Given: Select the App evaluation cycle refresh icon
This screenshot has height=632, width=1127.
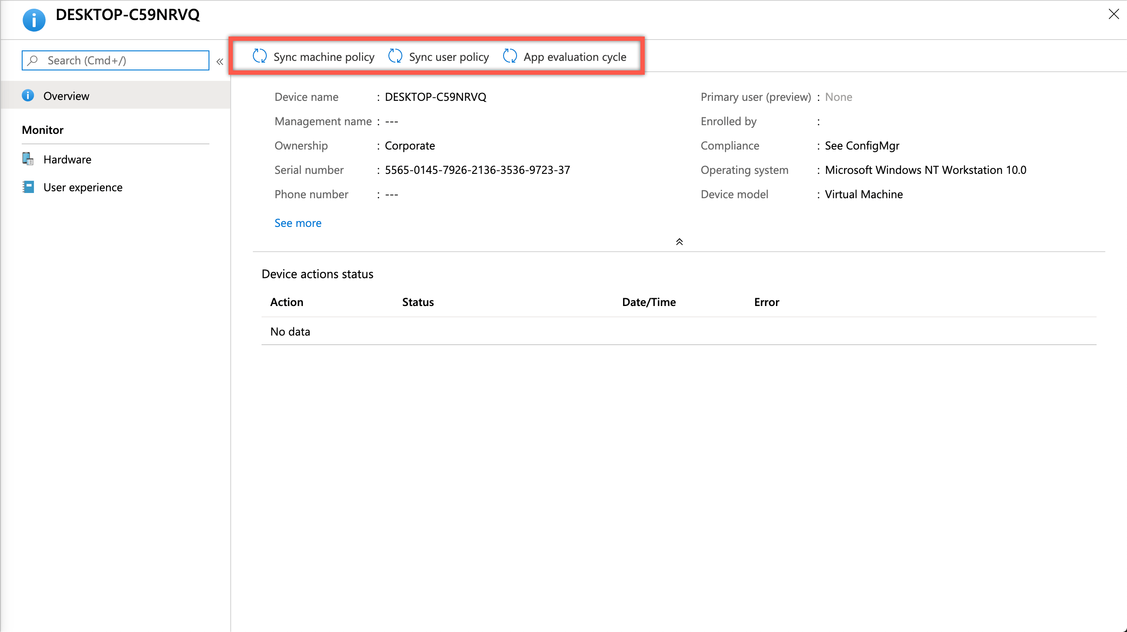Looking at the screenshot, I should coord(510,56).
